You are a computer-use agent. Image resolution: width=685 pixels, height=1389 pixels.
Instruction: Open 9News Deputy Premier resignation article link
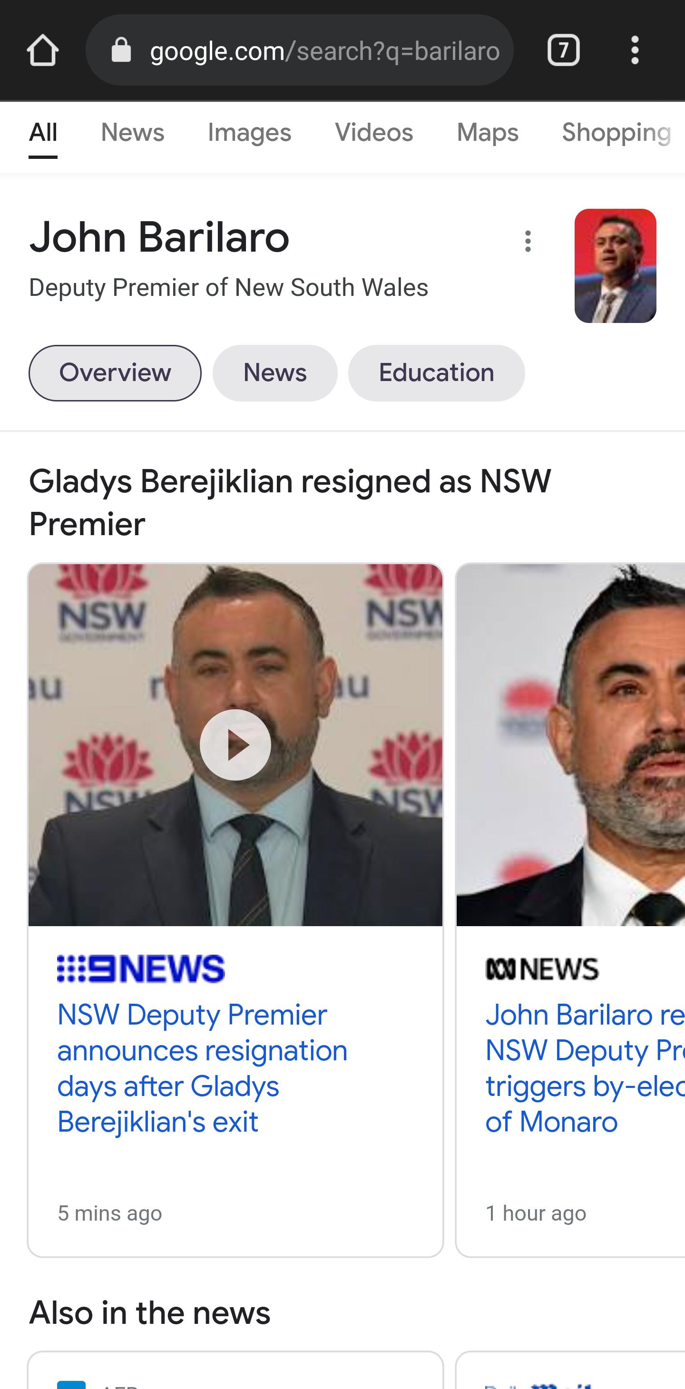(x=202, y=1068)
